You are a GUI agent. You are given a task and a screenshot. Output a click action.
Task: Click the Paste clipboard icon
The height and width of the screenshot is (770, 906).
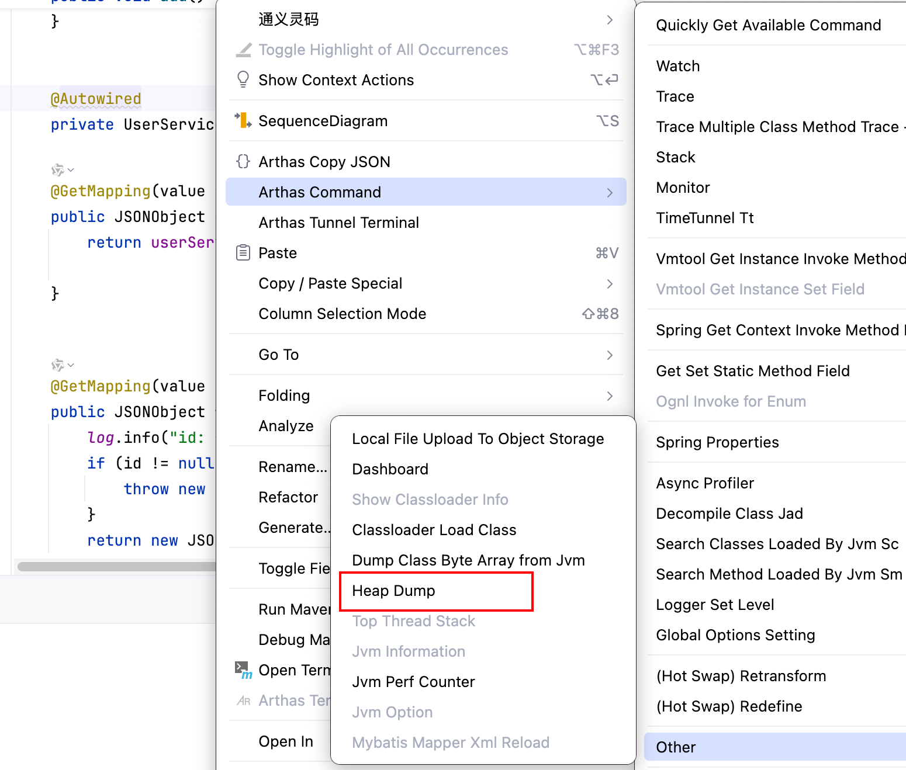click(x=243, y=253)
